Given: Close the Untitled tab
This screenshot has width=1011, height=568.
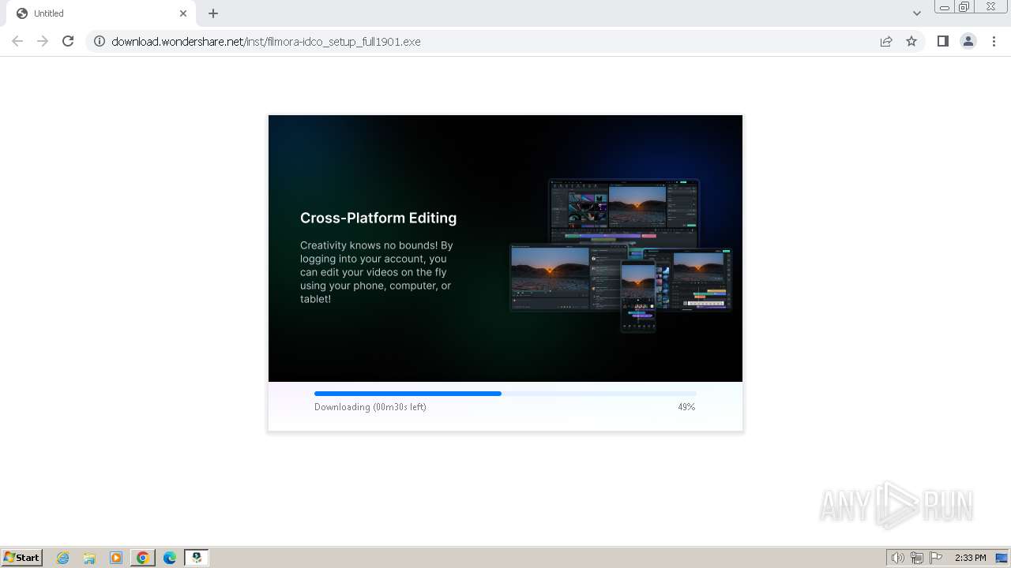Looking at the screenshot, I should click(x=183, y=13).
